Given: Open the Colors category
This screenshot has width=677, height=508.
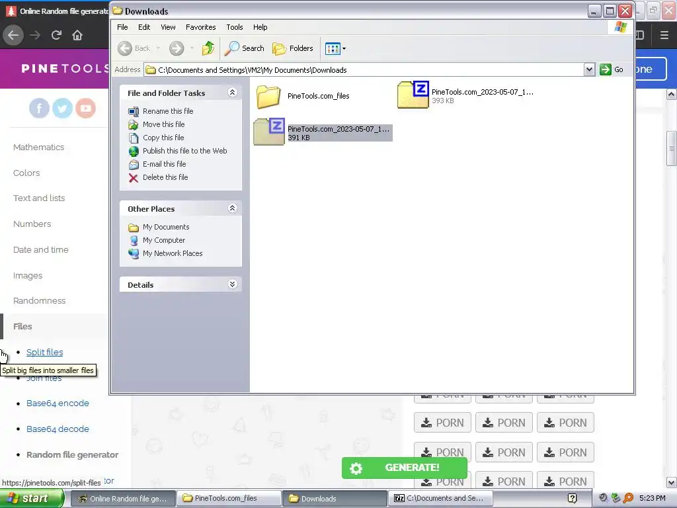Looking at the screenshot, I should [26, 173].
